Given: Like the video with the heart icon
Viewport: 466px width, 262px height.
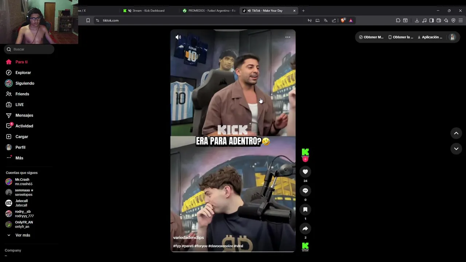Looking at the screenshot, I should (305, 172).
